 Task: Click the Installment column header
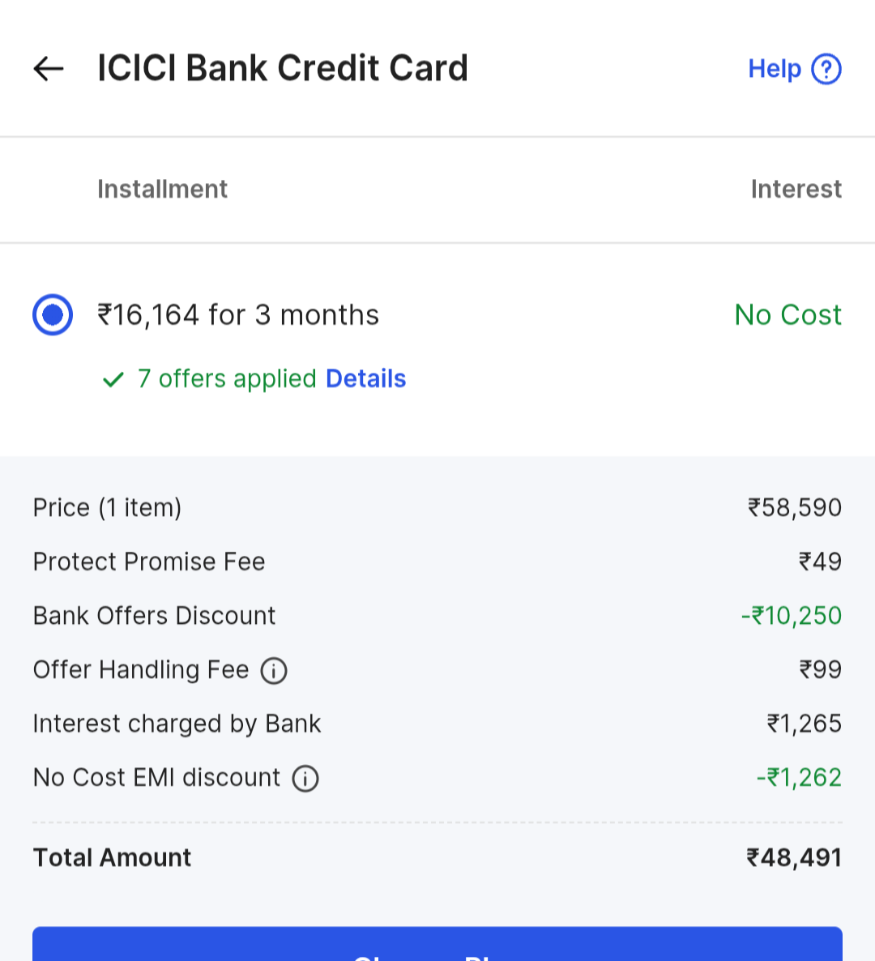click(x=162, y=189)
